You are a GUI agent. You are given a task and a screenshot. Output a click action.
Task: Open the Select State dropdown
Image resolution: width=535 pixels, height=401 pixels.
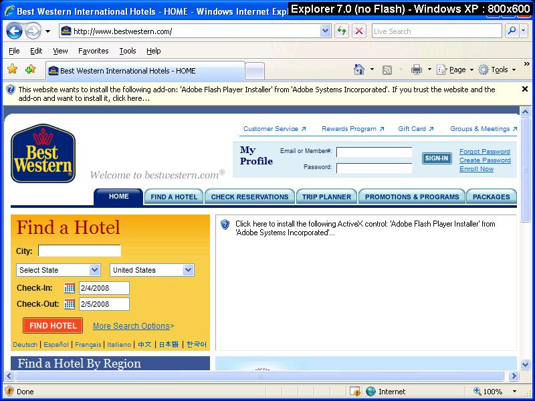pyautogui.click(x=58, y=270)
